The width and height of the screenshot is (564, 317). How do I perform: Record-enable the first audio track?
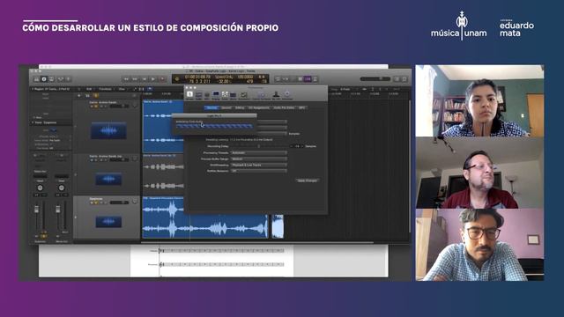(x=100, y=107)
